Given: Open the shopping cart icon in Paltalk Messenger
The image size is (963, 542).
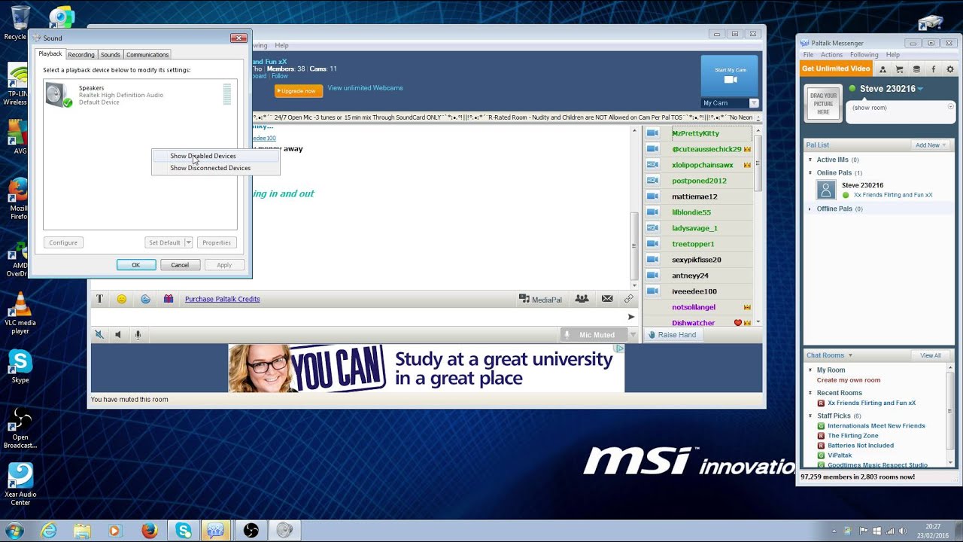Looking at the screenshot, I should pyautogui.click(x=899, y=69).
